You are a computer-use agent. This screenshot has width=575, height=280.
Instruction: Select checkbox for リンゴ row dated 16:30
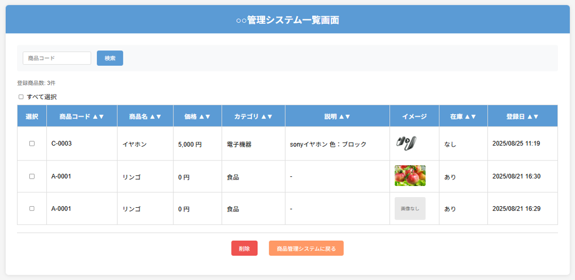[x=32, y=176]
